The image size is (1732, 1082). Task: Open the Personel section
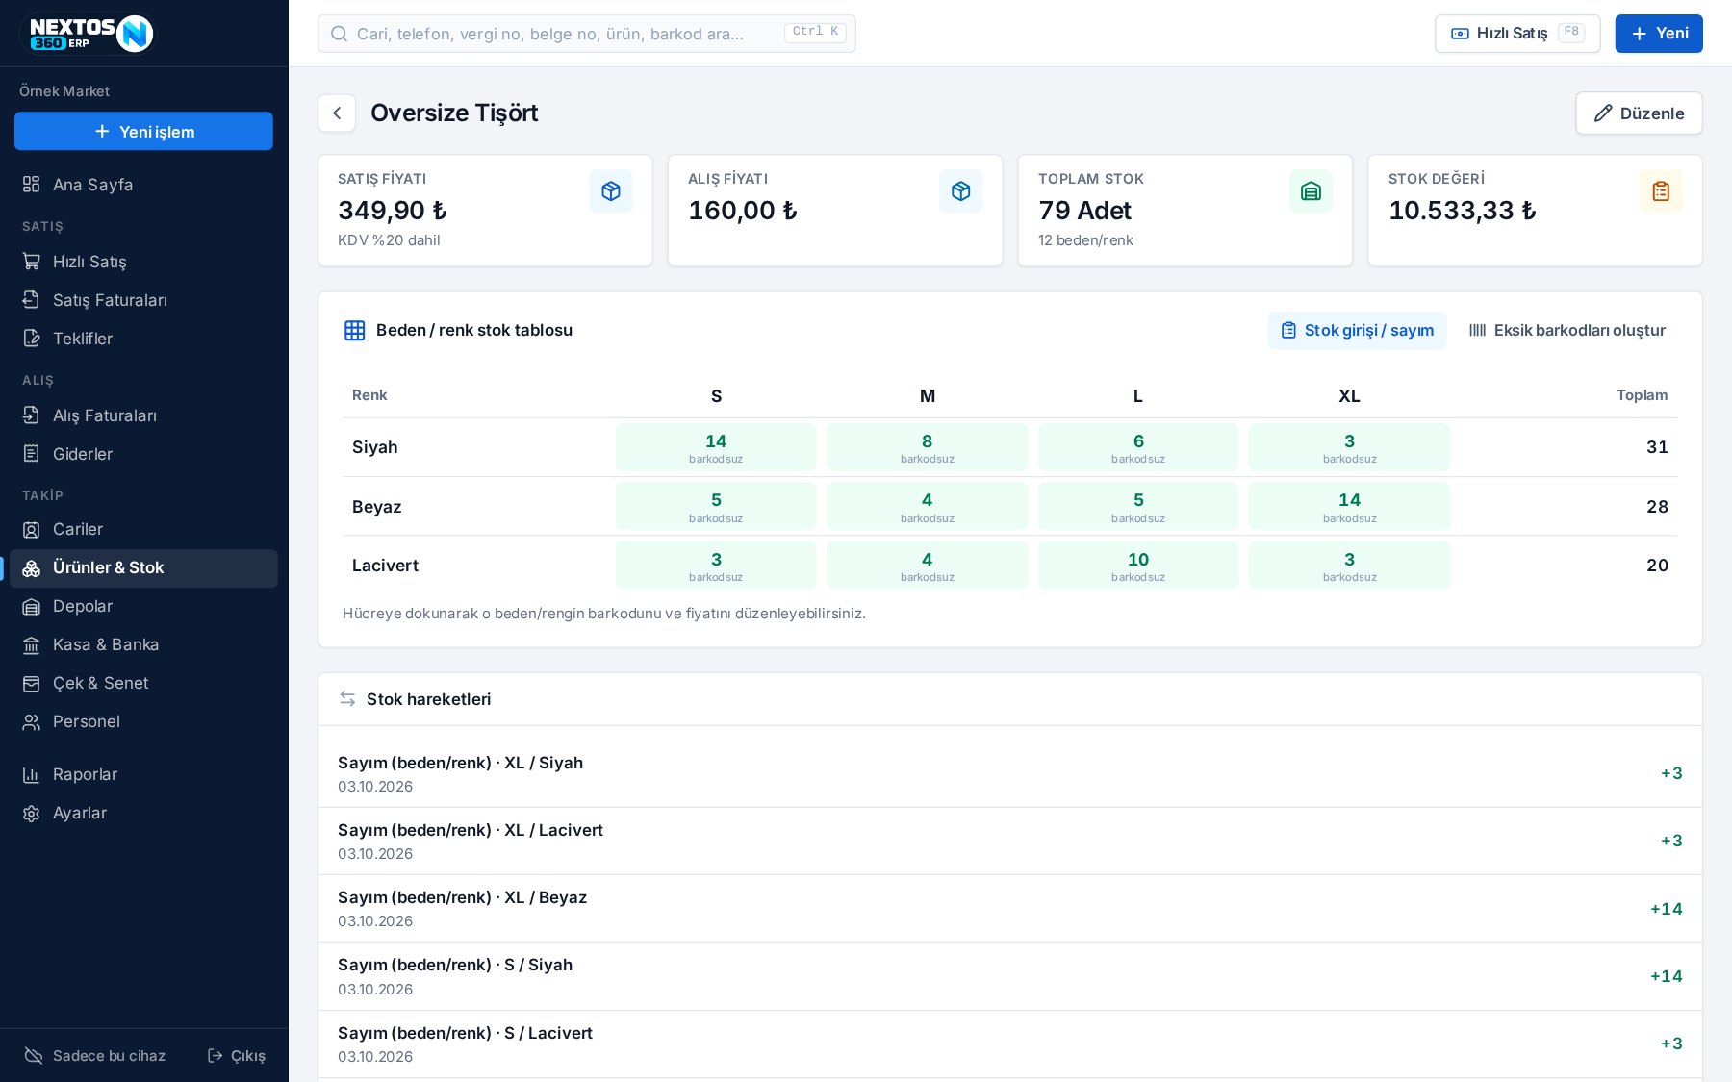144,721
